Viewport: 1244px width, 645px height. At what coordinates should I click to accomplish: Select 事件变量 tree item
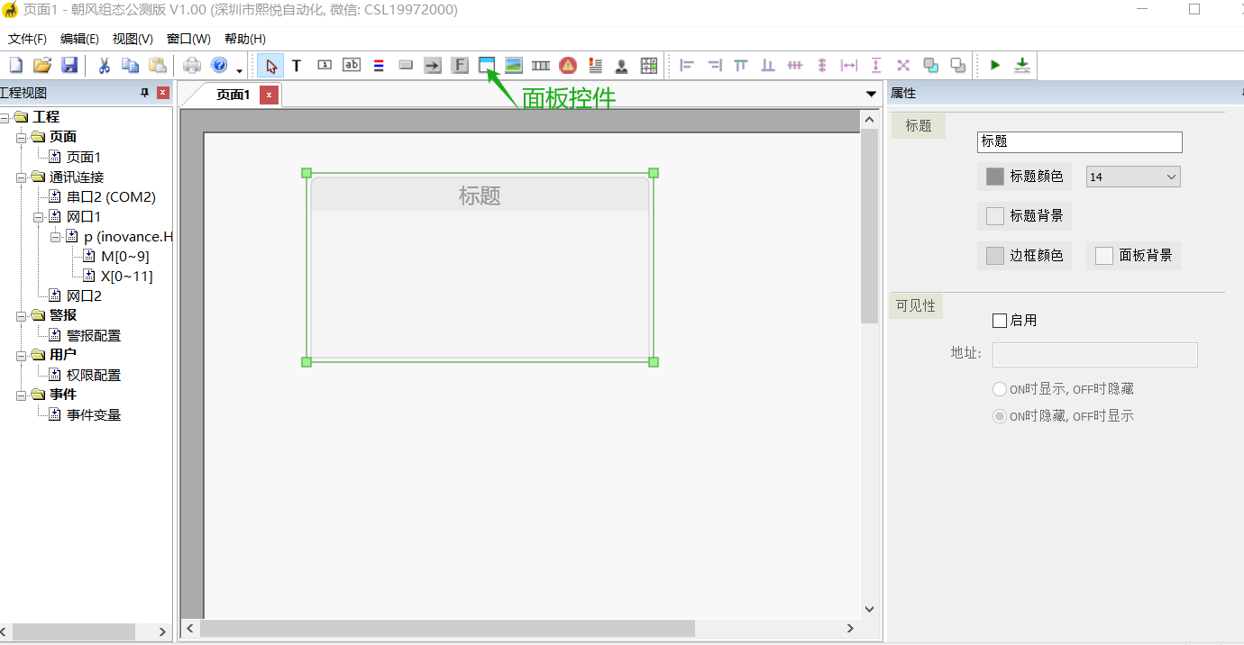(x=94, y=414)
